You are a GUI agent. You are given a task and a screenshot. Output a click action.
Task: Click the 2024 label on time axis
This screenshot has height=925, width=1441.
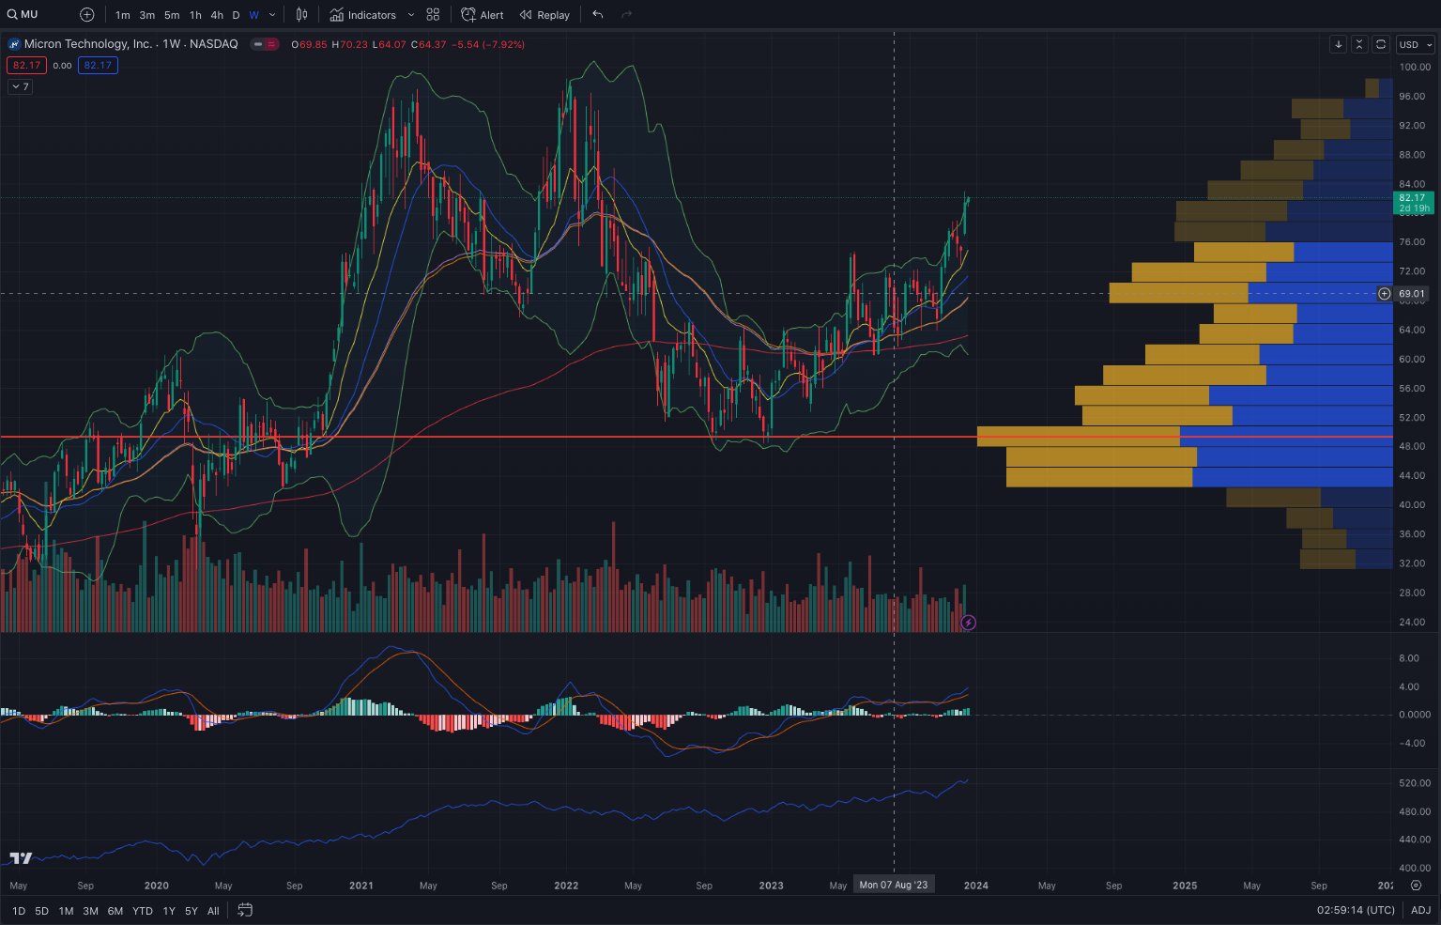coord(976,886)
